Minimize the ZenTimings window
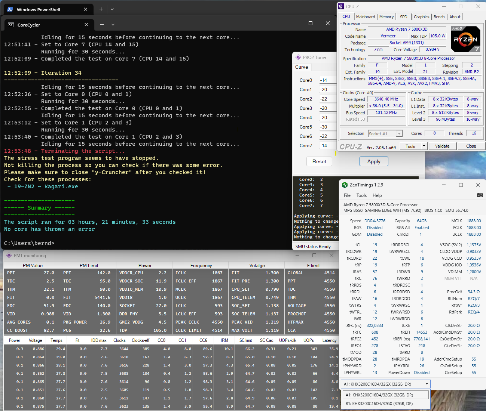This screenshot has height=411, width=486. tap(444, 185)
